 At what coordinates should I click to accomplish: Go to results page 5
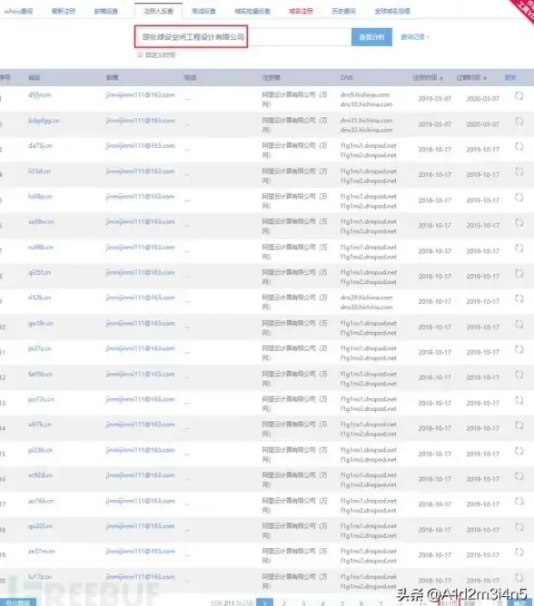pos(342,603)
